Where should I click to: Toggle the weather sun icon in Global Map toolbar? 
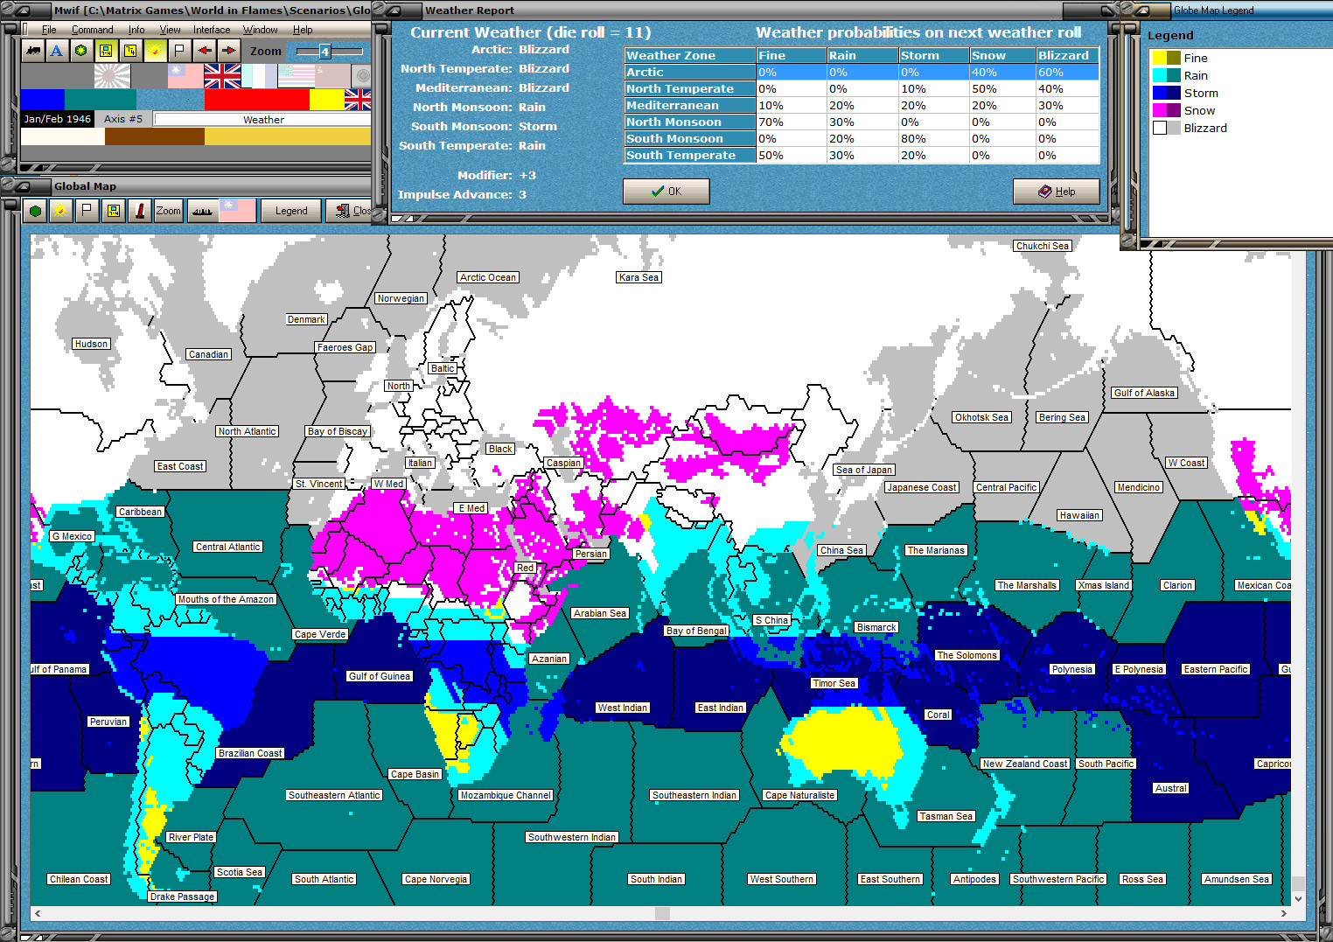click(60, 210)
